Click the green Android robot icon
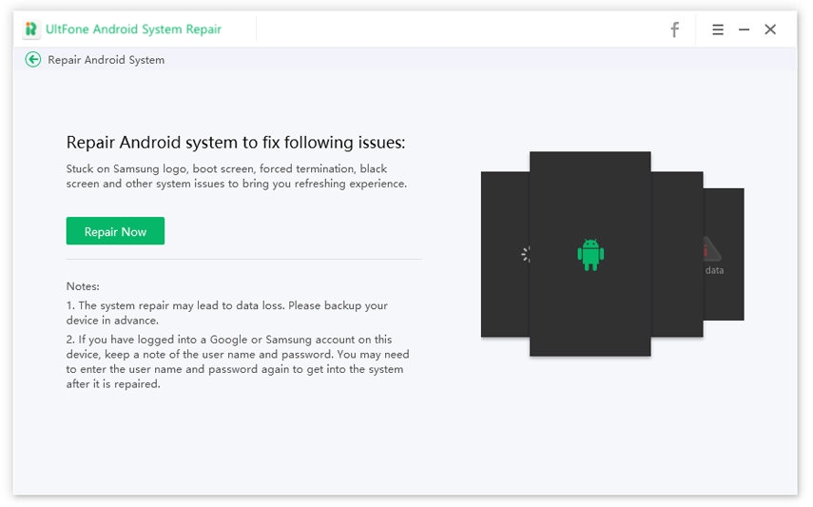The height and width of the screenshot is (507, 813). tap(590, 254)
